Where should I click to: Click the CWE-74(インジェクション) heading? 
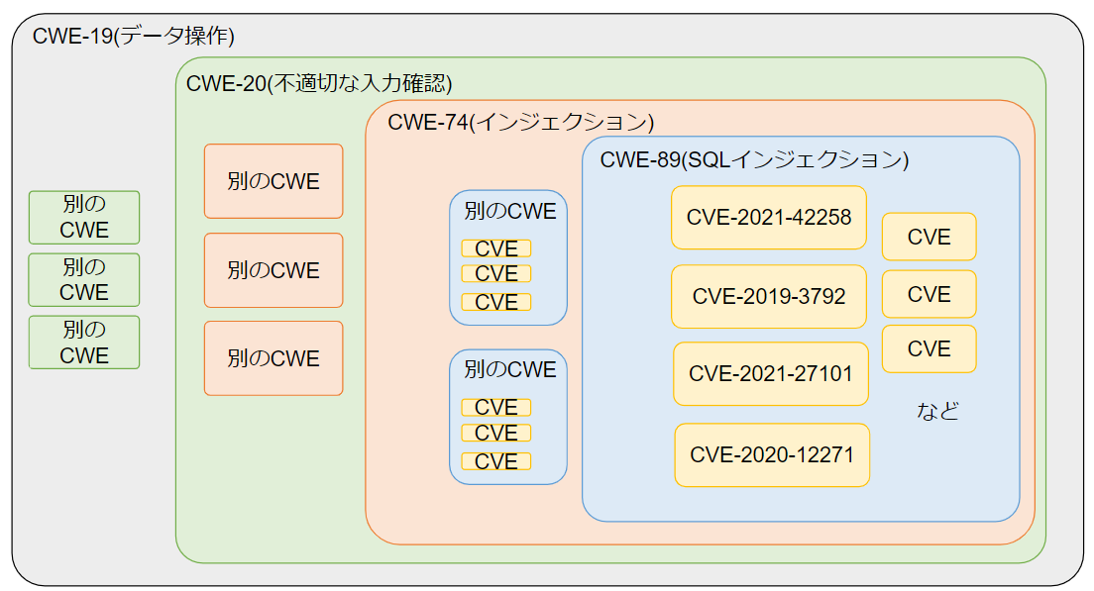tap(520, 122)
